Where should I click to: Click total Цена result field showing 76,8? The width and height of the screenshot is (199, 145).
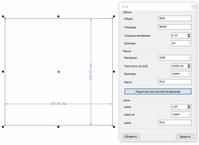(x=175, y=123)
